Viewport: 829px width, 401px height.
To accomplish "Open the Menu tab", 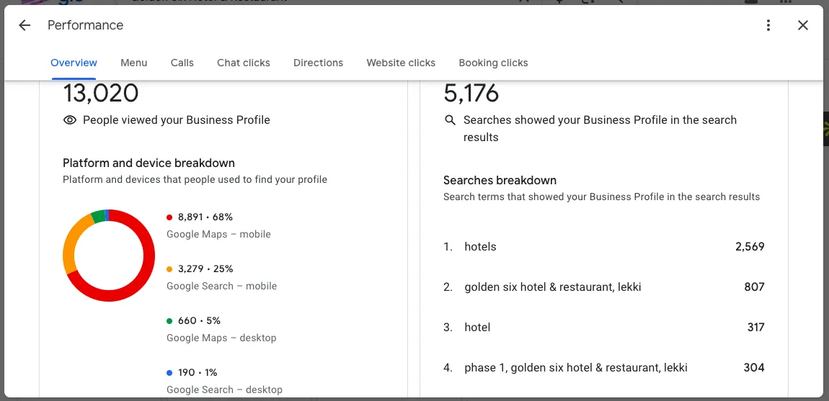I will coord(134,63).
